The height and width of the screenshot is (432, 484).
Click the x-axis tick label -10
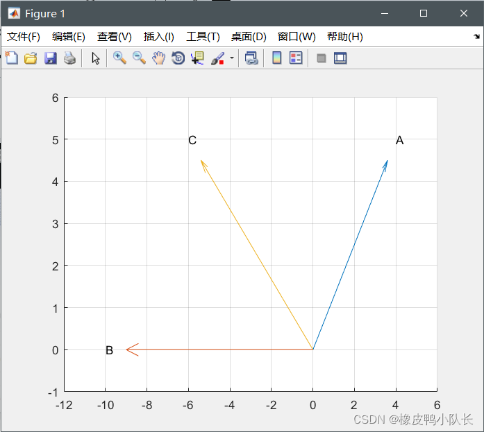coord(106,405)
